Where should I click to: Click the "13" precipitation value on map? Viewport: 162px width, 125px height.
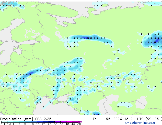pyautogui.click(x=91, y=38)
